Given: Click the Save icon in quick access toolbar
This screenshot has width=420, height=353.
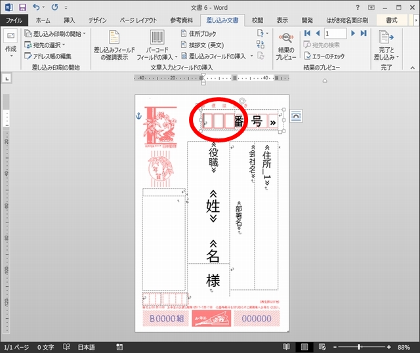Looking at the screenshot, I should (22, 7).
